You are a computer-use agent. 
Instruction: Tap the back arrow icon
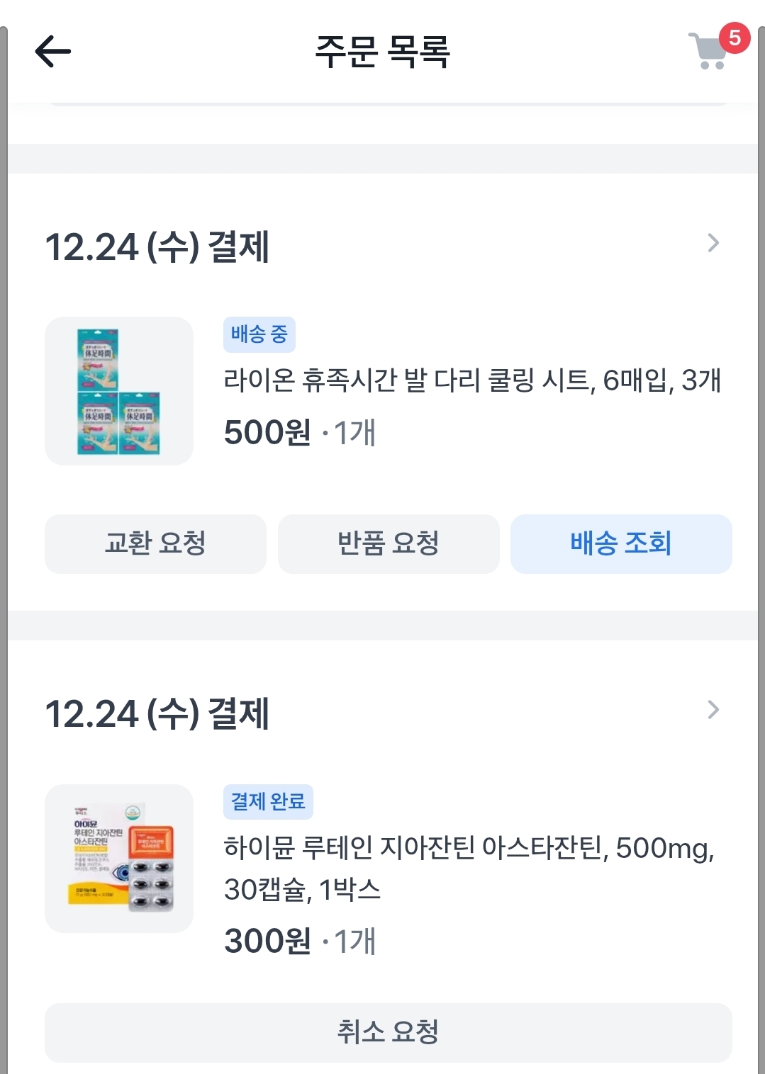pyautogui.click(x=53, y=52)
